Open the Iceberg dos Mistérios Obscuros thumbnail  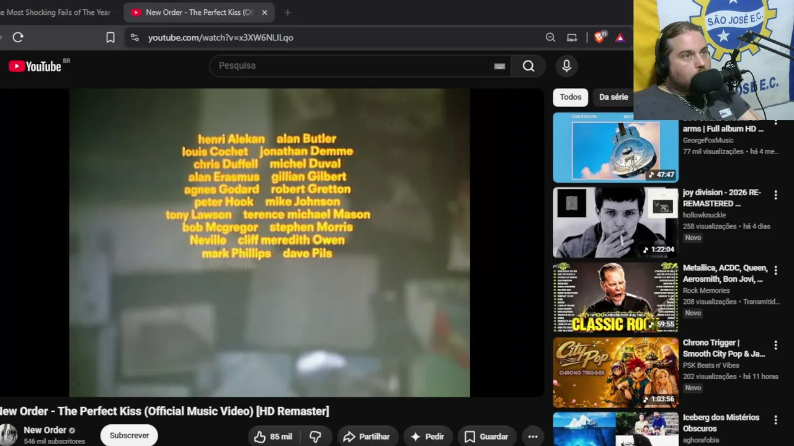[x=615, y=429]
